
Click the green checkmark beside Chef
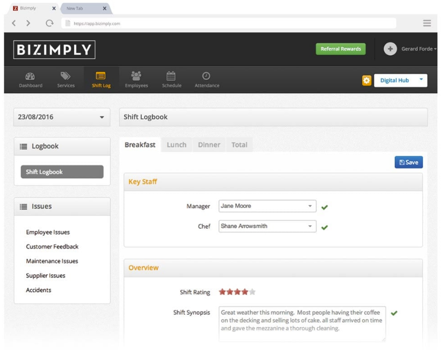click(324, 226)
